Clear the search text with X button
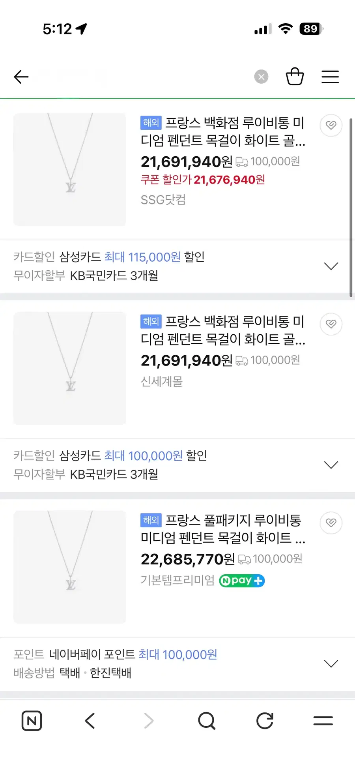Image resolution: width=355 pixels, height=772 pixels. click(261, 77)
